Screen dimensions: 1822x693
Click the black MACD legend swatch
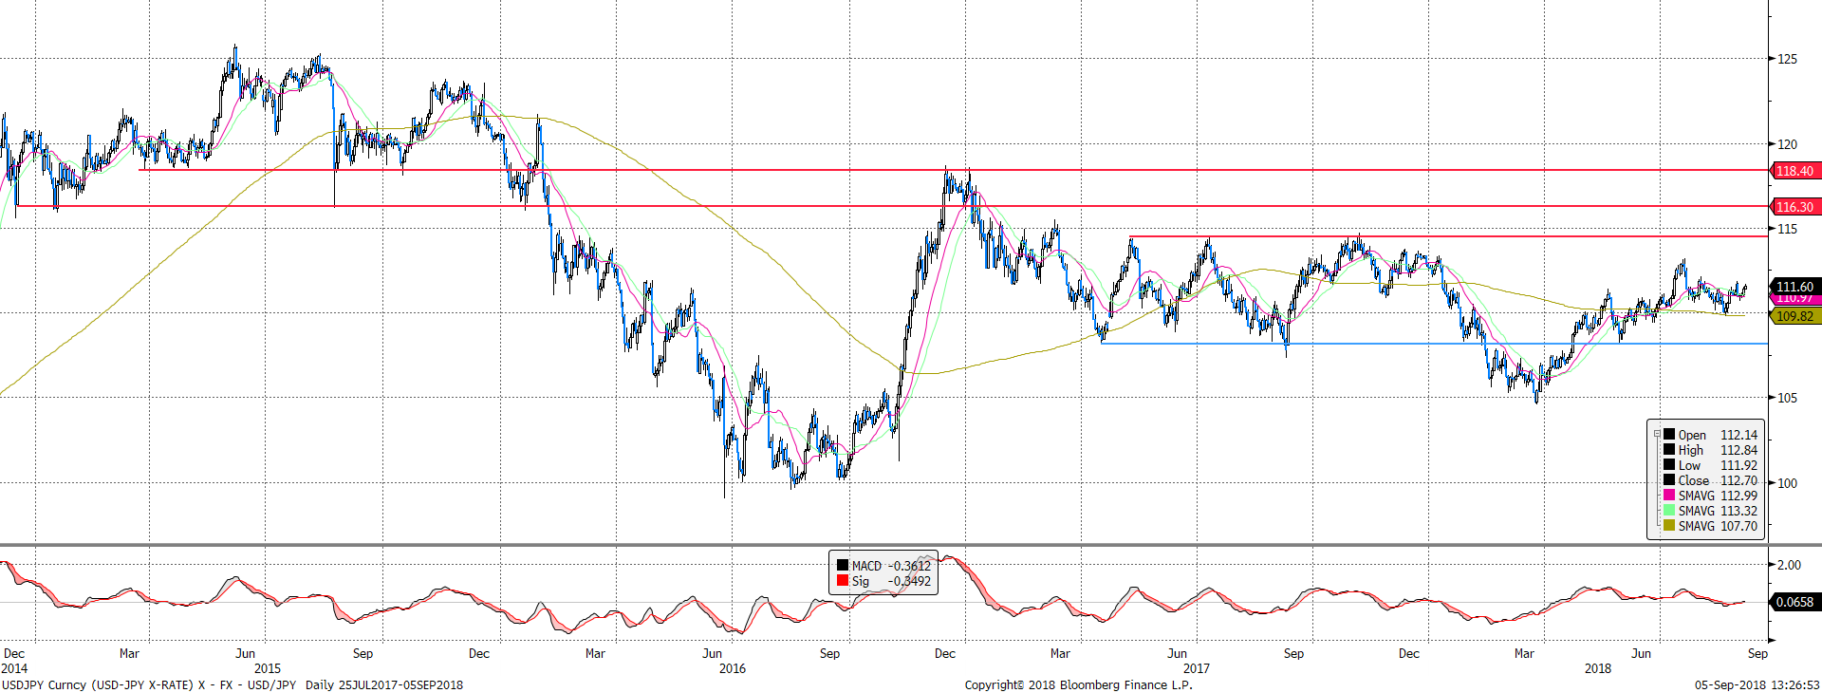coord(843,566)
